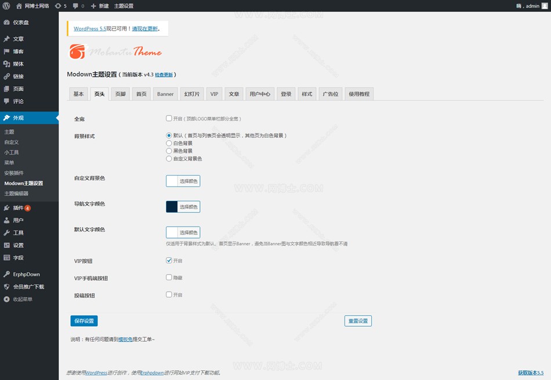The image size is (551, 380).
Task: Switch to the 基本 tab
Action: [x=78, y=94]
